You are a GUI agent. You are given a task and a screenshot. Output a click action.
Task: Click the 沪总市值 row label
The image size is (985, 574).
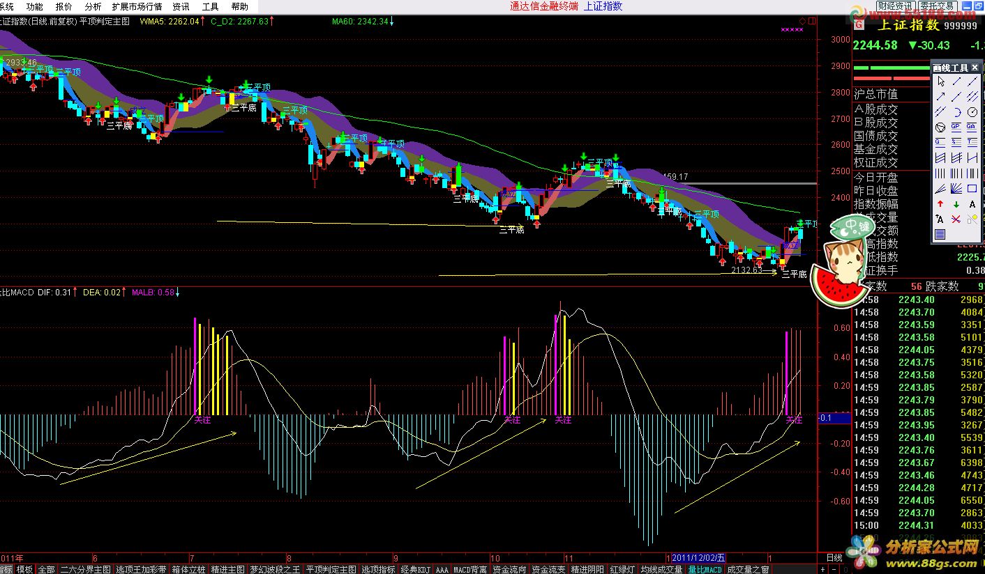(x=876, y=94)
